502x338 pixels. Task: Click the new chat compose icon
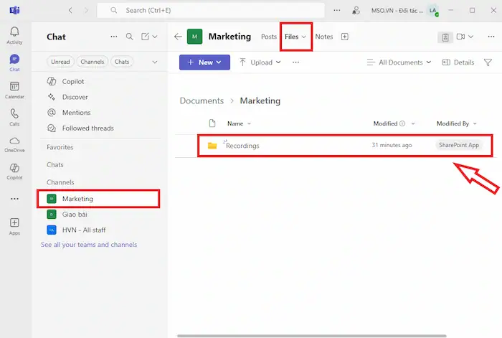[146, 37]
